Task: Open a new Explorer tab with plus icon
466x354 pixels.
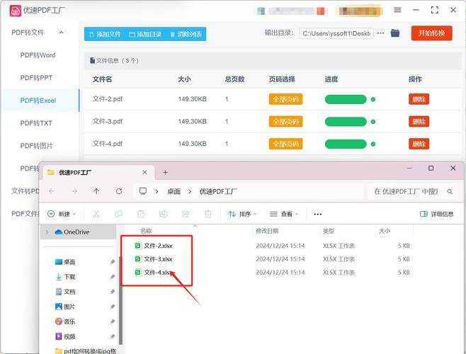Action: tap(165, 172)
